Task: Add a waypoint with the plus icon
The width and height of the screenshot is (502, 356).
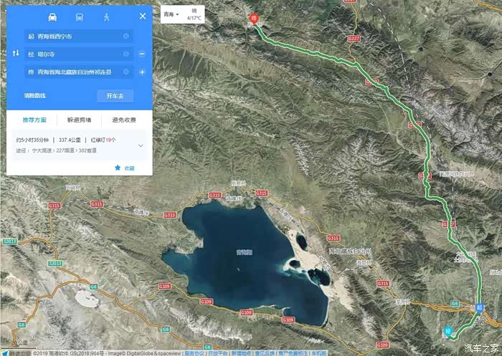Action: [142, 72]
